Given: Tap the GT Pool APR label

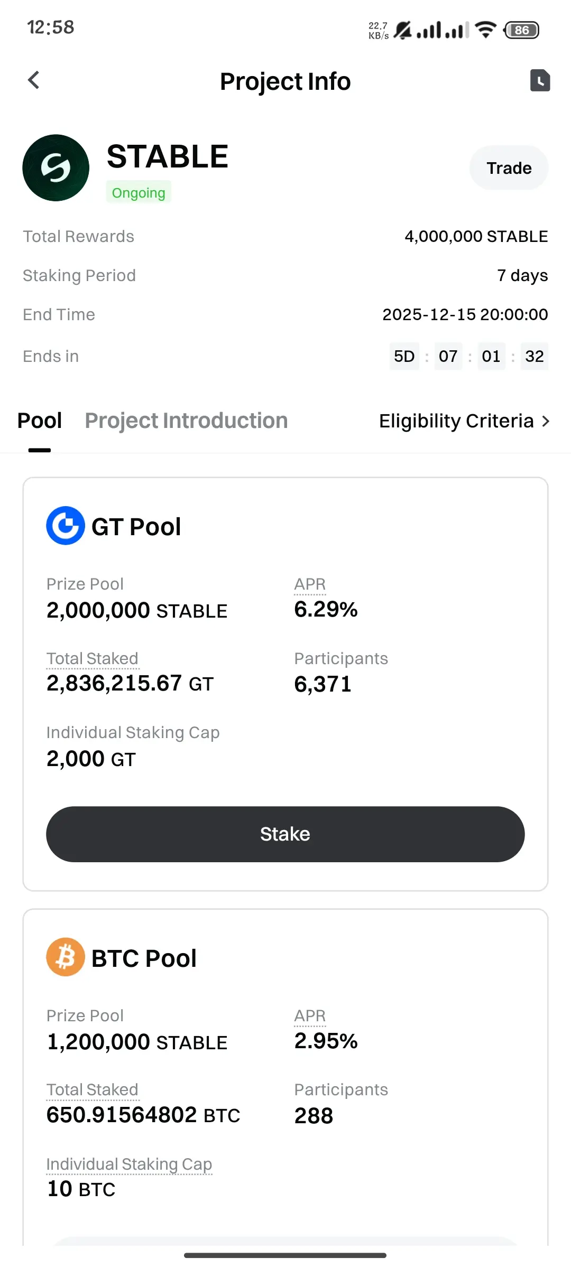Looking at the screenshot, I should point(310,584).
